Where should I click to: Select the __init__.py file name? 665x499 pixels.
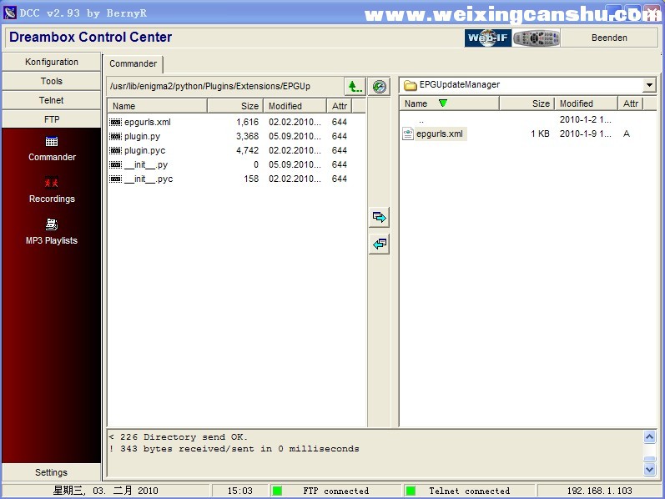146,164
